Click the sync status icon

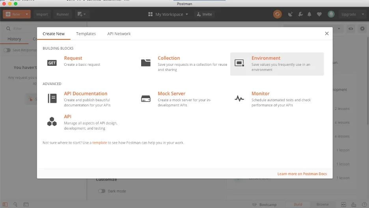278,14
